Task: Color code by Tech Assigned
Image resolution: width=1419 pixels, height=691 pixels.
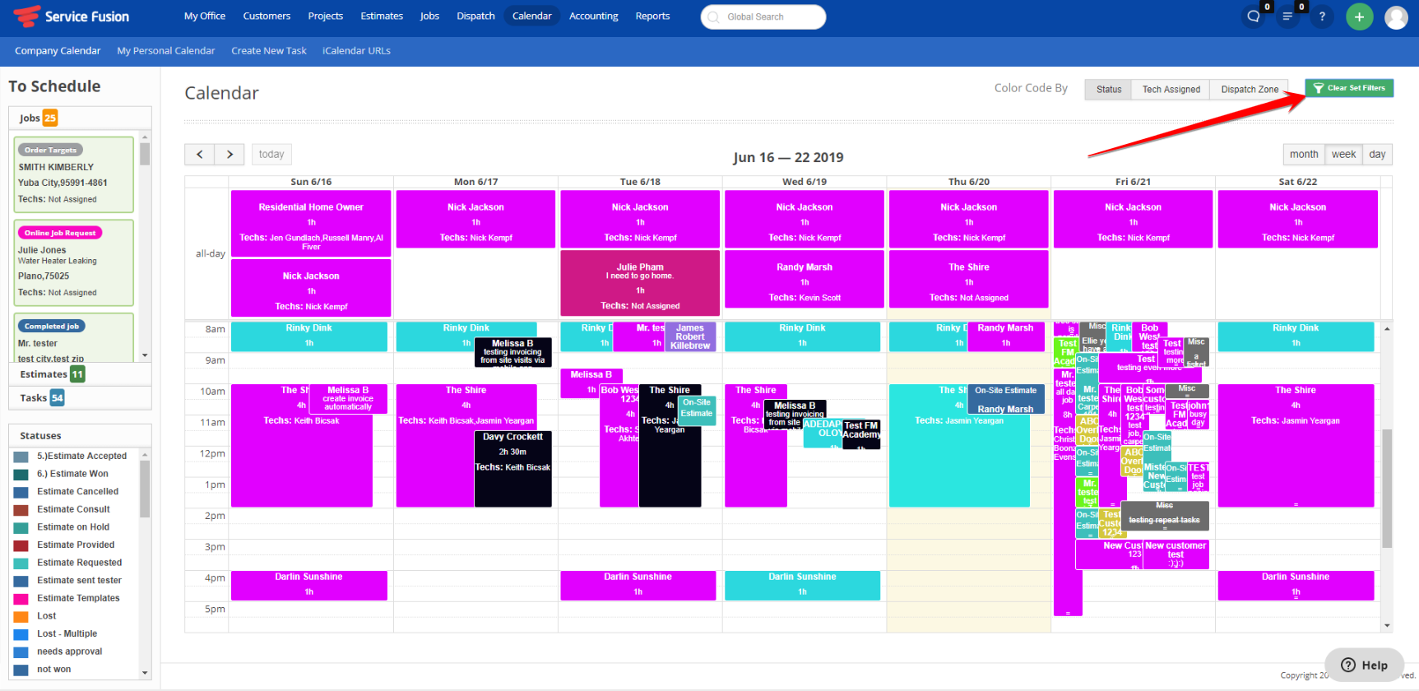Action: 1171,89
